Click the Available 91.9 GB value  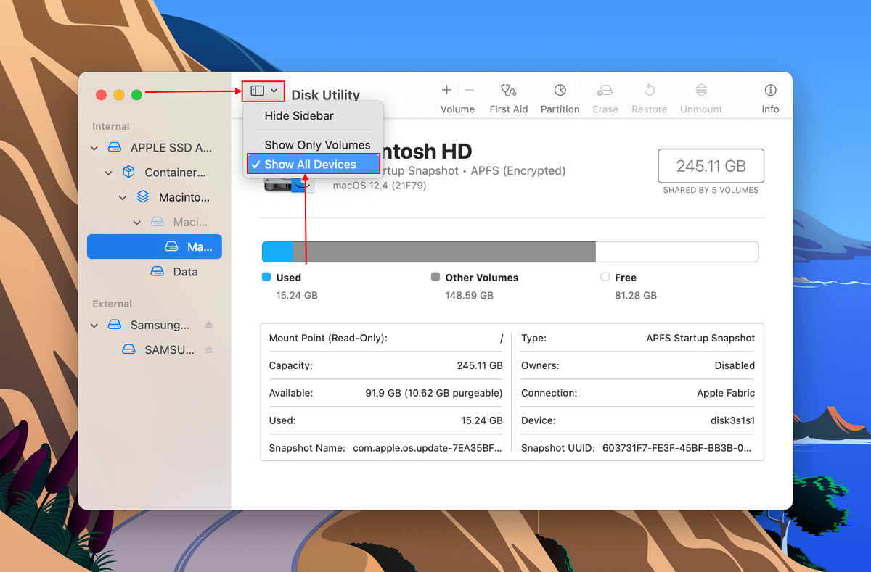coord(433,393)
